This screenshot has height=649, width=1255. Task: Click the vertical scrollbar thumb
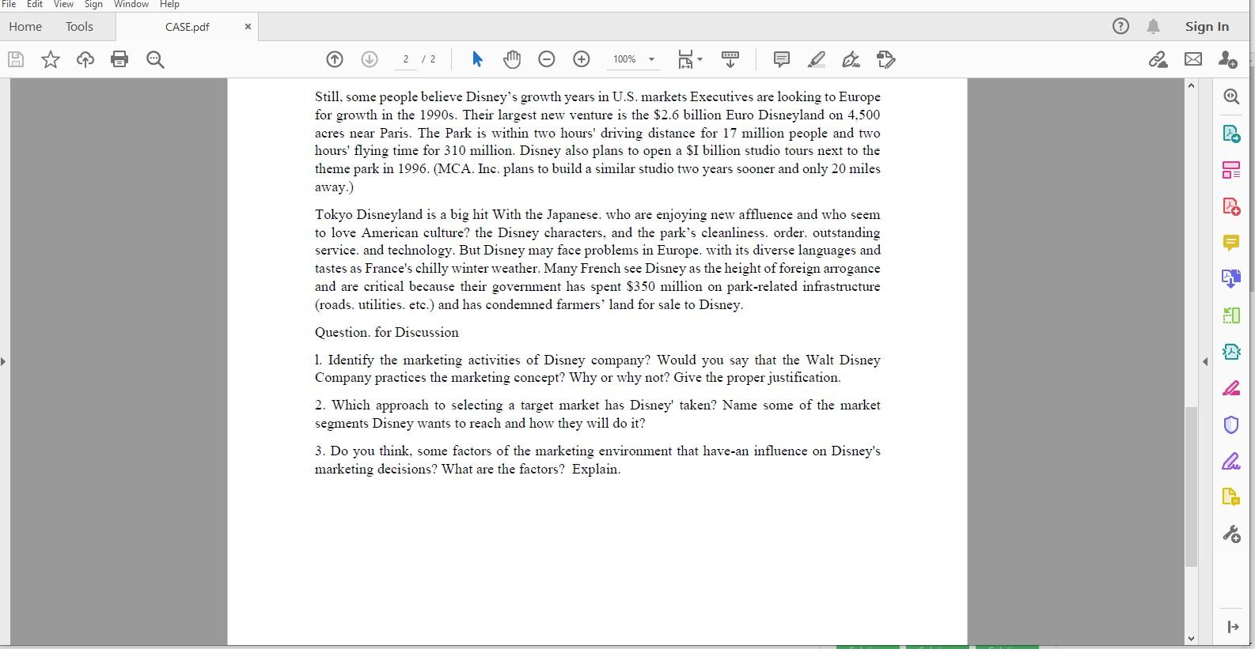point(1191,486)
